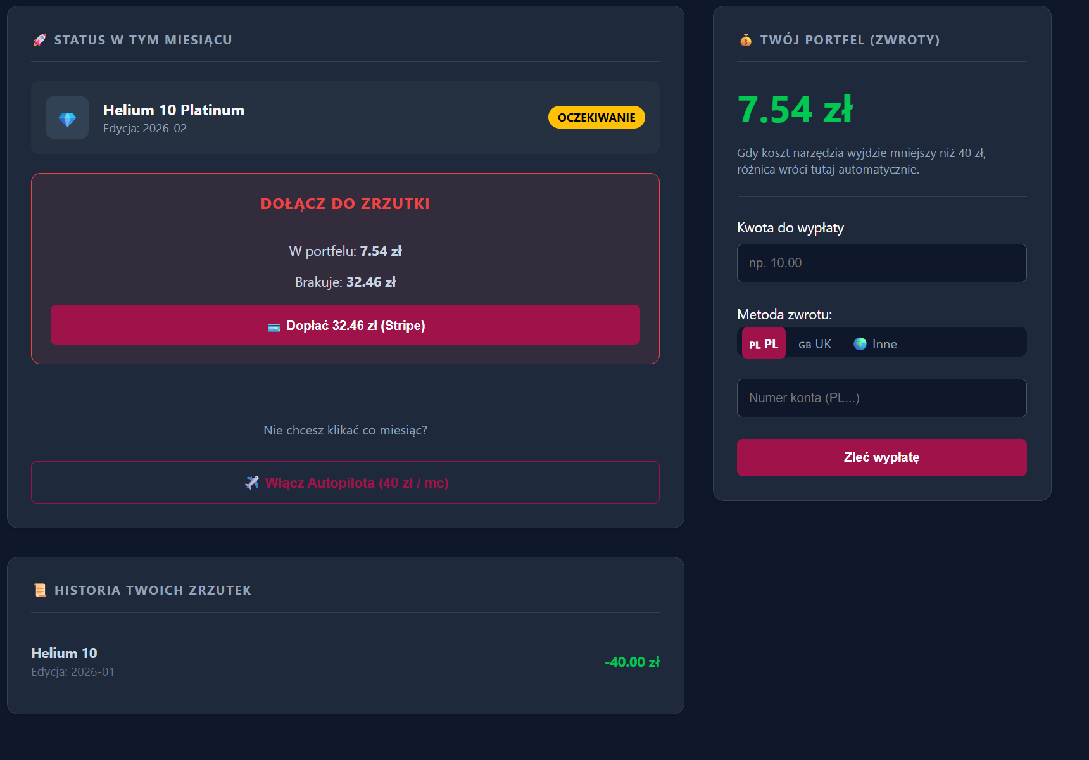Select PL as the refund method
Viewport: 1089px width, 760px height.
(x=764, y=344)
